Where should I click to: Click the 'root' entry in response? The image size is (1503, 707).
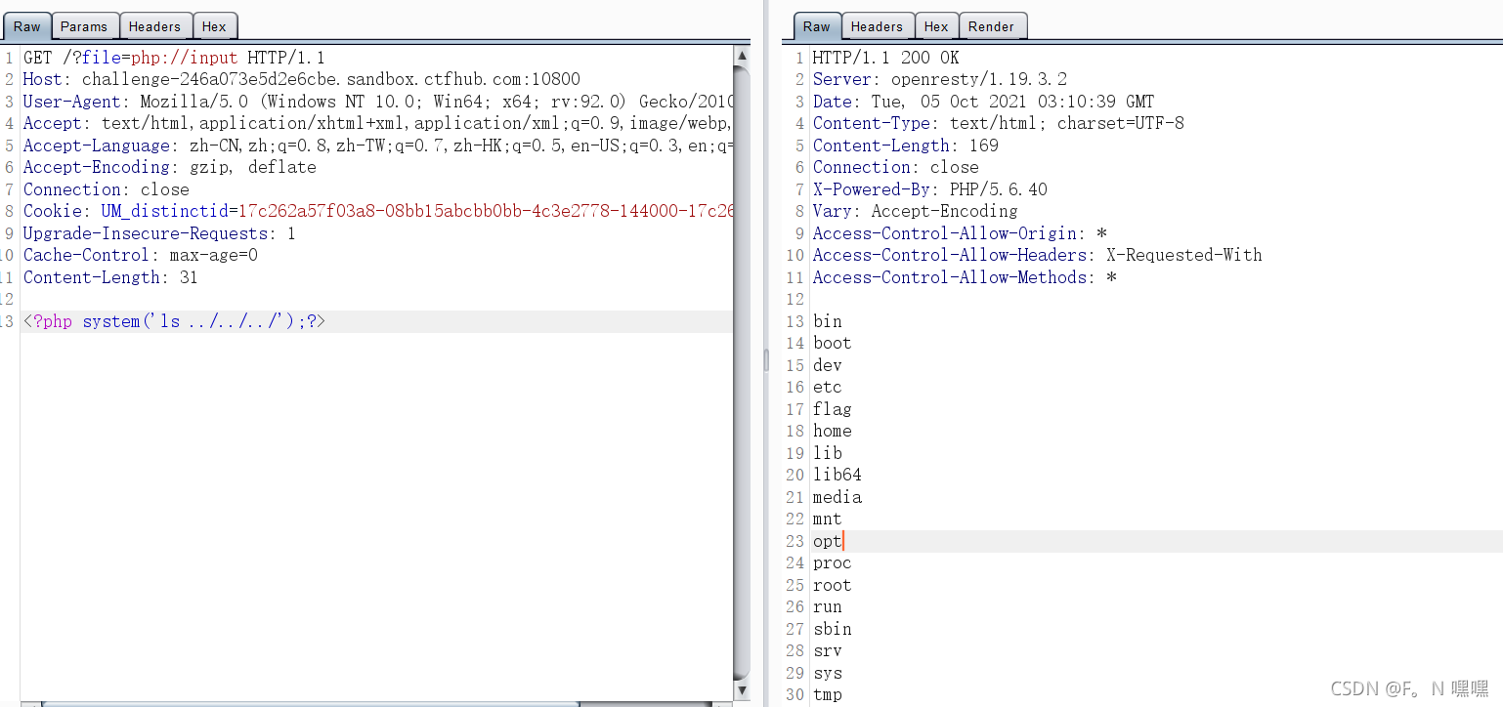[x=833, y=585]
